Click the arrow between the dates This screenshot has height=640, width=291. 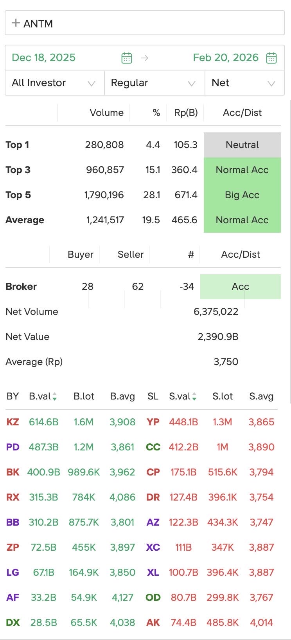pos(145,58)
